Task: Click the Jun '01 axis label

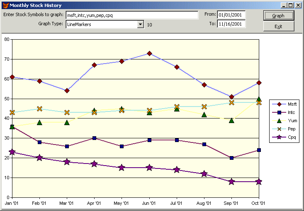Action: coord(149,203)
